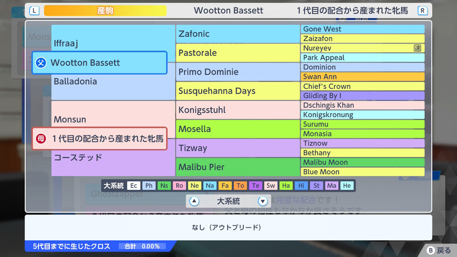Click the Dominion row
457x257 pixels.
(363, 67)
